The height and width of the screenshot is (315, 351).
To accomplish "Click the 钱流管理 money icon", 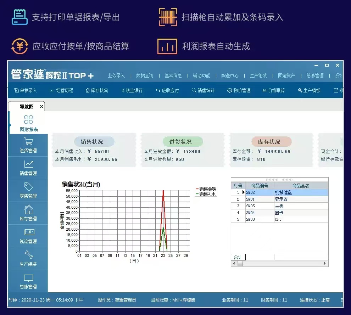I will pyautogui.click(x=28, y=232).
